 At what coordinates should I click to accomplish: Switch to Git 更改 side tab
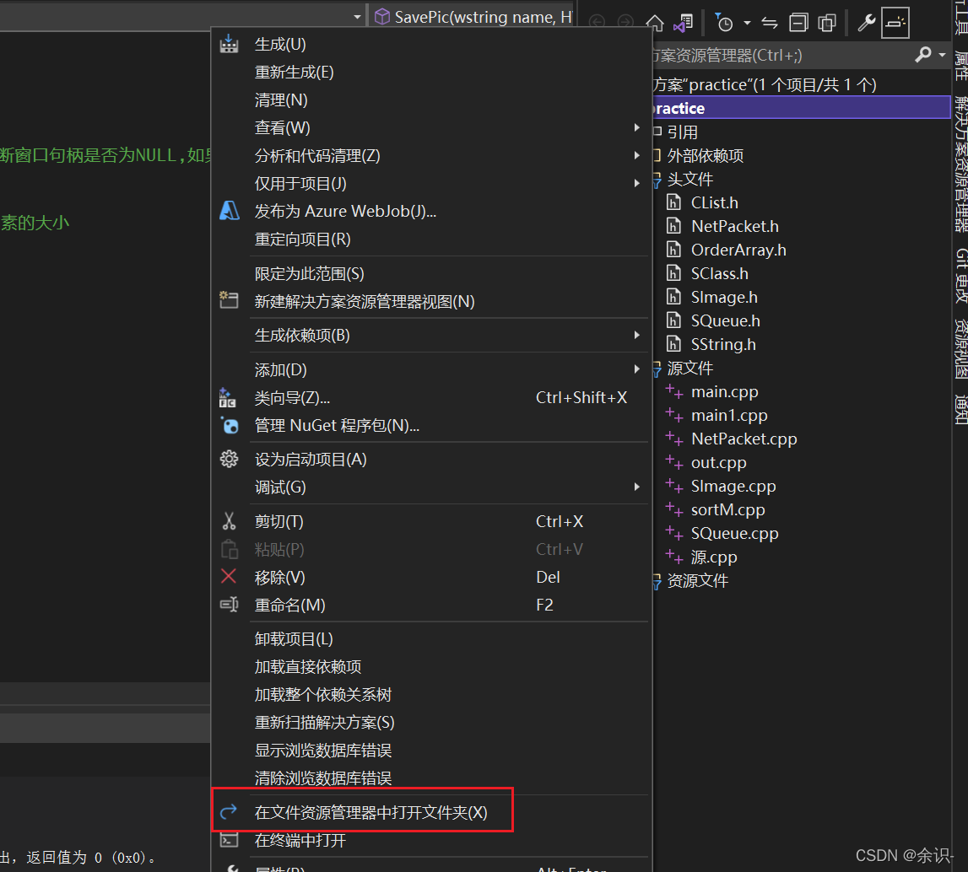960,276
